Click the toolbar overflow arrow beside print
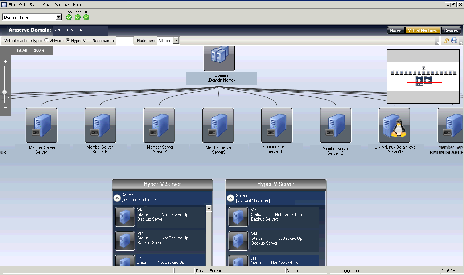The height and width of the screenshot is (275, 464). (x=461, y=42)
